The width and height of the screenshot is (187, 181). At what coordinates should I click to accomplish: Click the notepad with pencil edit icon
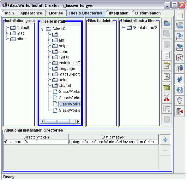(x=166, y=66)
